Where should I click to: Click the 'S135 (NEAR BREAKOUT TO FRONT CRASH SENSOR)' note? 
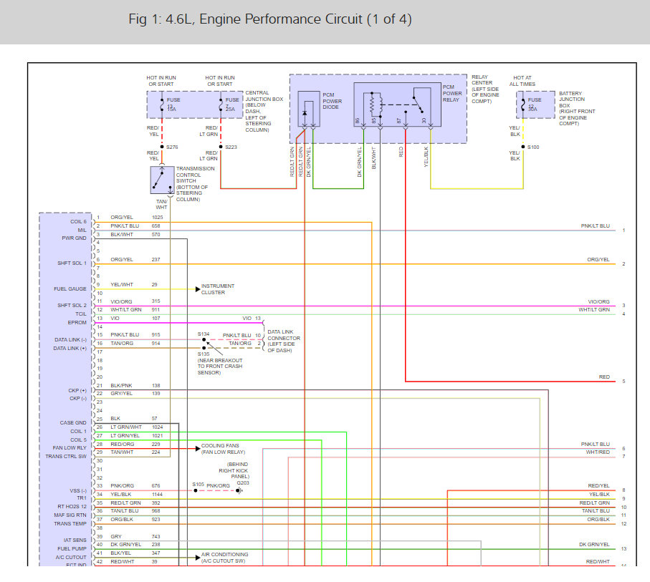[220, 363]
